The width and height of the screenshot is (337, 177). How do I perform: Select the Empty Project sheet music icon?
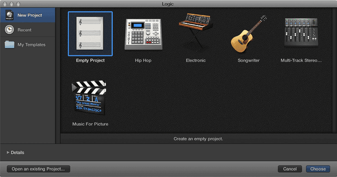pyautogui.click(x=90, y=33)
